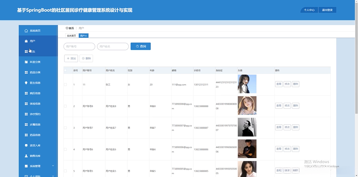Switch to the 系统首页 tab
Viewport: 358px width, 177px height.
(x=71, y=36)
